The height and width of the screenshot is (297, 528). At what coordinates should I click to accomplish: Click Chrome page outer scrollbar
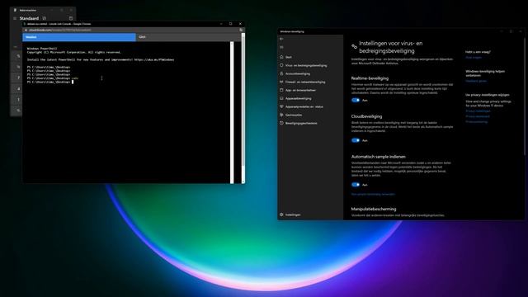coord(243,108)
